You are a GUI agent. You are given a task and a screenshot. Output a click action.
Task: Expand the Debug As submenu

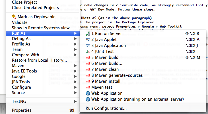click(75, 39)
